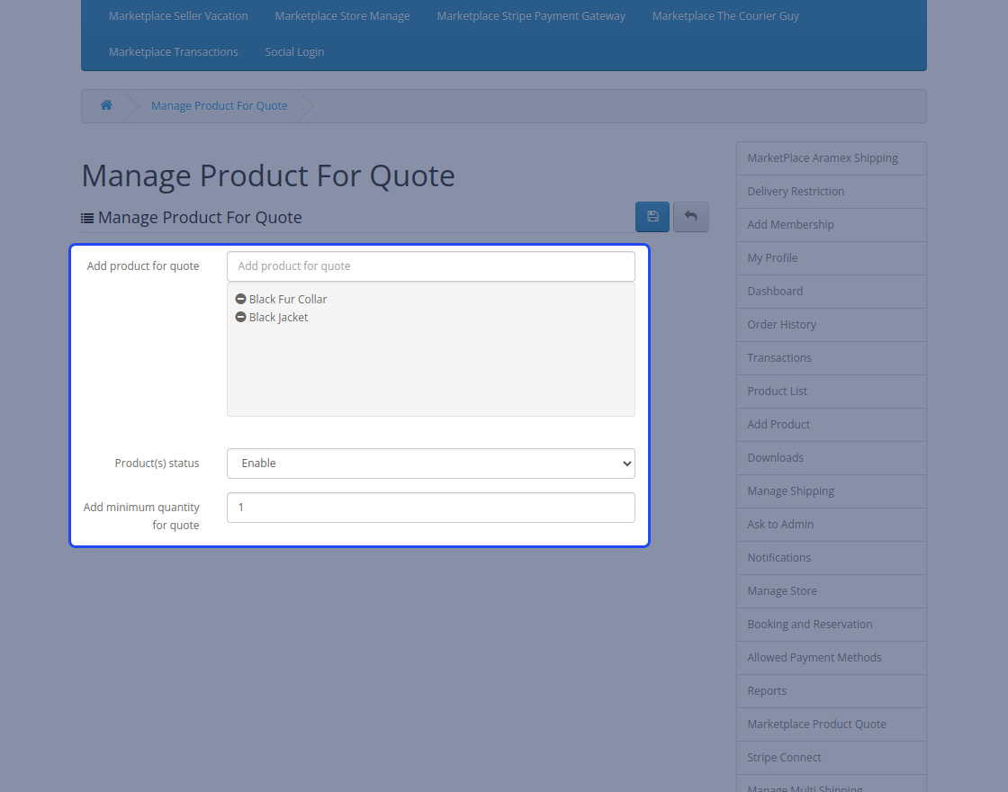This screenshot has width=1008, height=792.
Task: Focus the Add product for quote field
Action: pyautogui.click(x=431, y=266)
